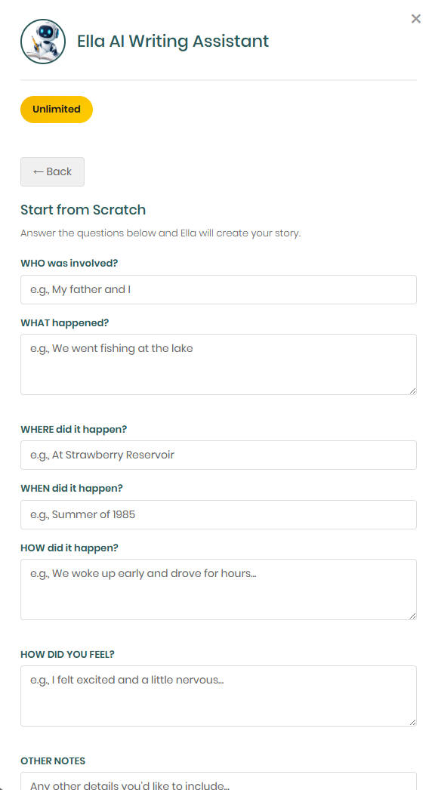
Task: Click inside the HOW DID YOU FEEL box
Action: tap(218, 696)
